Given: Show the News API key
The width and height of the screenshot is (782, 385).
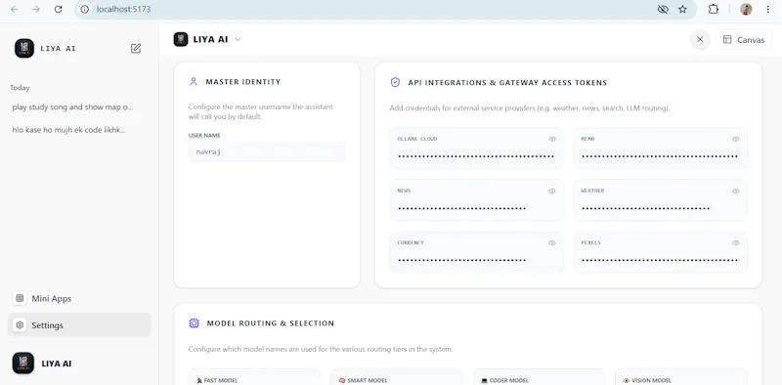Looking at the screenshot, I should [x=552, y=191].
